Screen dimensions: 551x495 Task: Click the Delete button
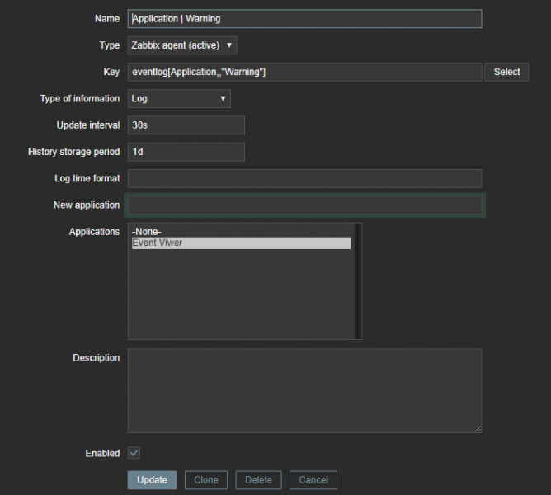pos(258,480)
